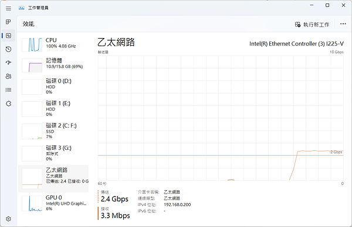The image size is (352, 227).
Task: Open the Services page icon
Action: [9, 104]
